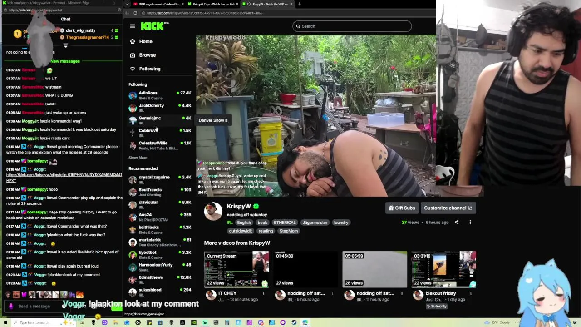Open Edmatthews recommended channel
This screenshot has height=327, width=581.
[160, 279]
